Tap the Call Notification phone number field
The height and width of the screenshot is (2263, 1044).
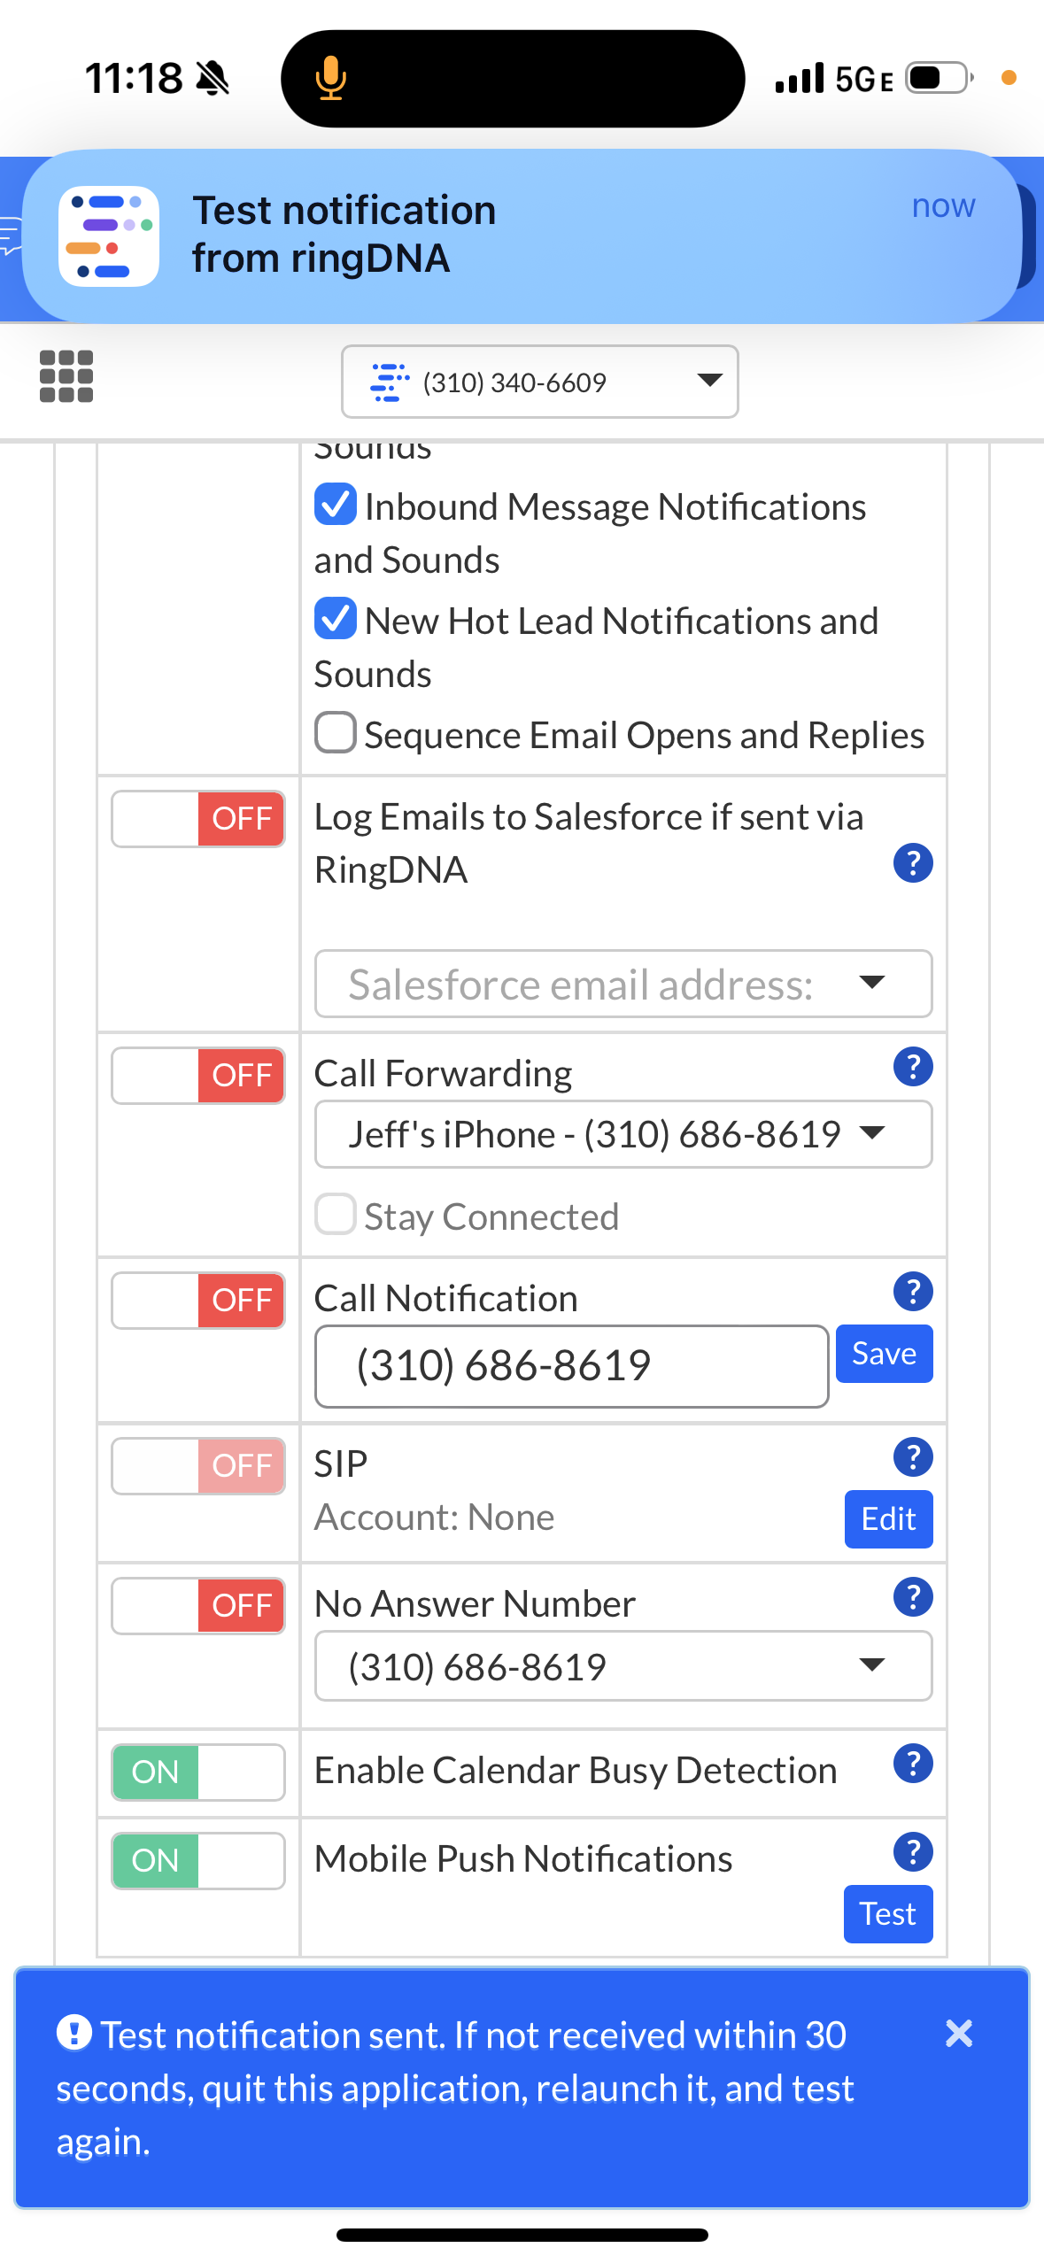[x=571, y=1366]
